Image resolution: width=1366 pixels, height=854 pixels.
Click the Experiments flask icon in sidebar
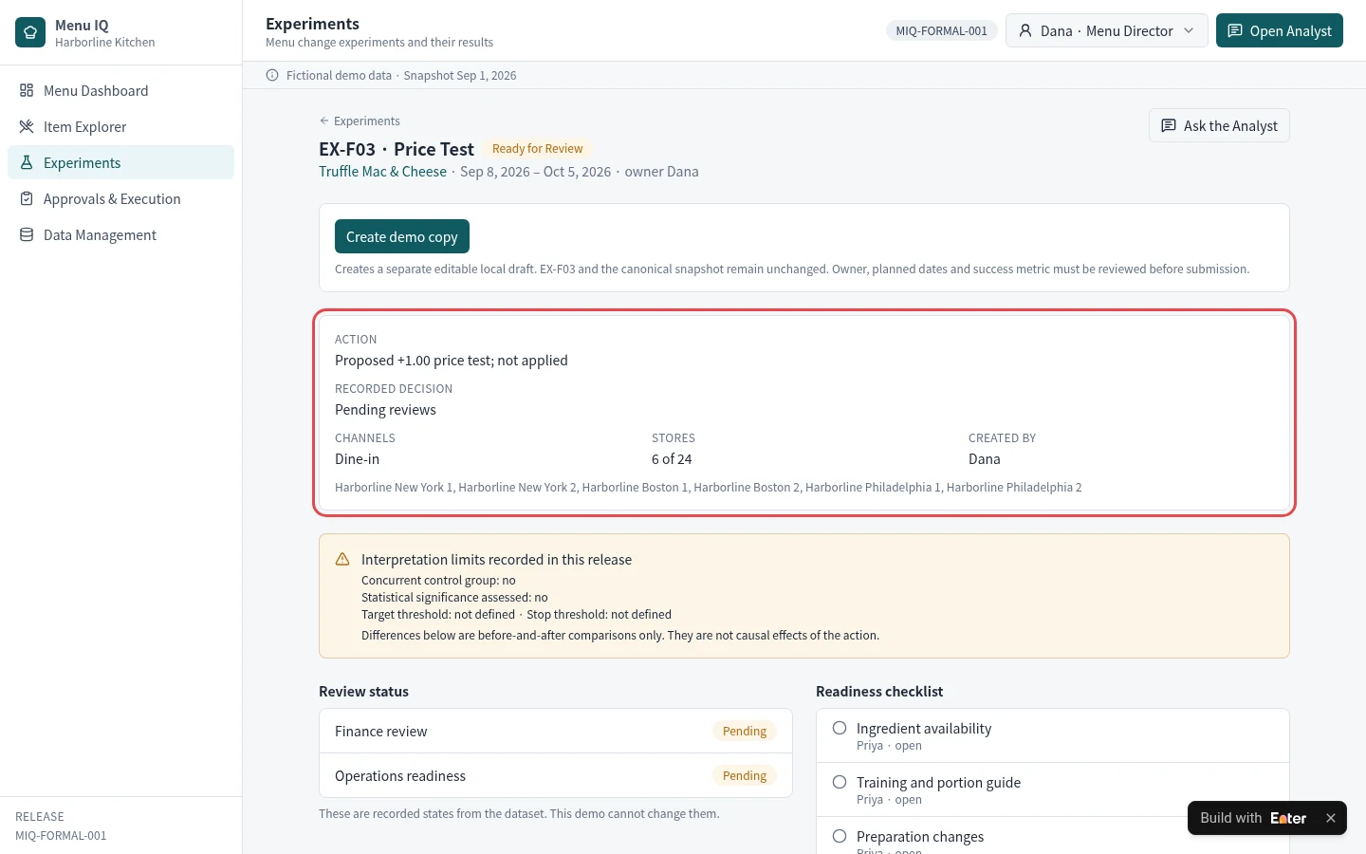pyautogui.click(x=27, y=162)
